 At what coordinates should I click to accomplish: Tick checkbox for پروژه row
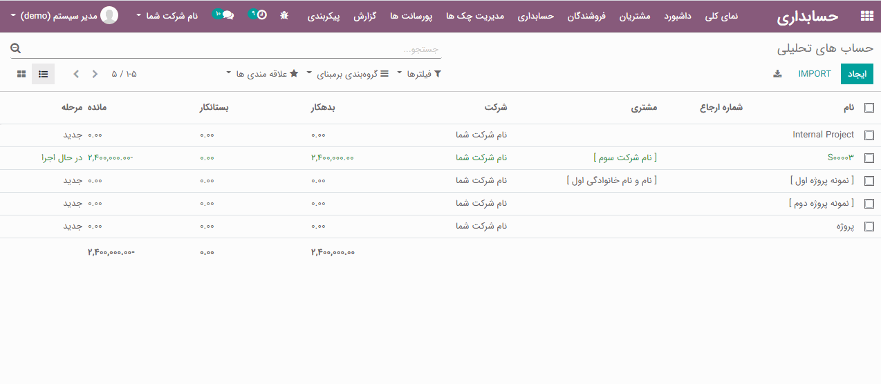869,227
